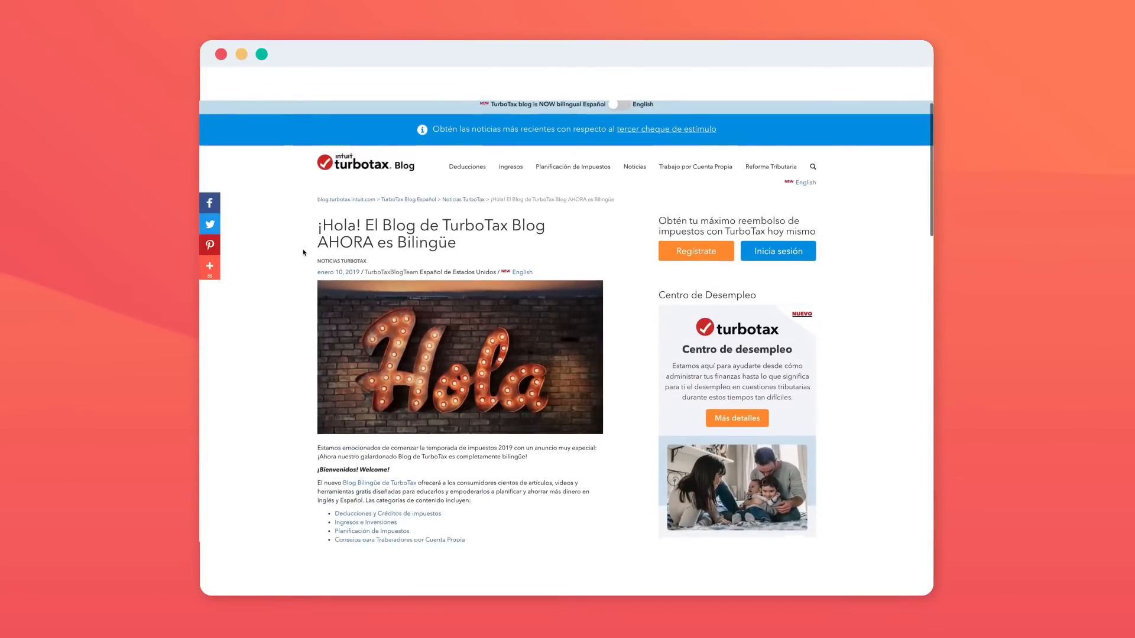Open the Blog Bilingüe de TurboTax link
Viewport: 1135px width, 638px height.
380,483
